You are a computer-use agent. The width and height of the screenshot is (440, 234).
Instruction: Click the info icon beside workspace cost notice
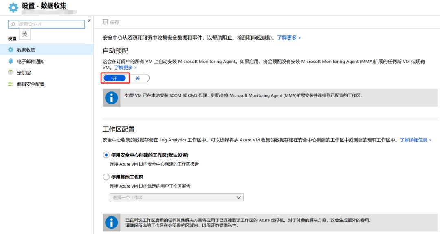coord(111,222)
